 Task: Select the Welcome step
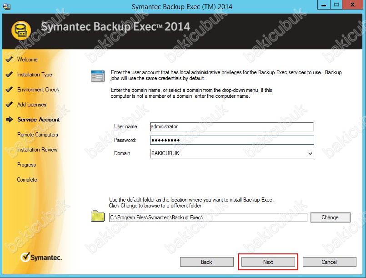coord(27,60)
